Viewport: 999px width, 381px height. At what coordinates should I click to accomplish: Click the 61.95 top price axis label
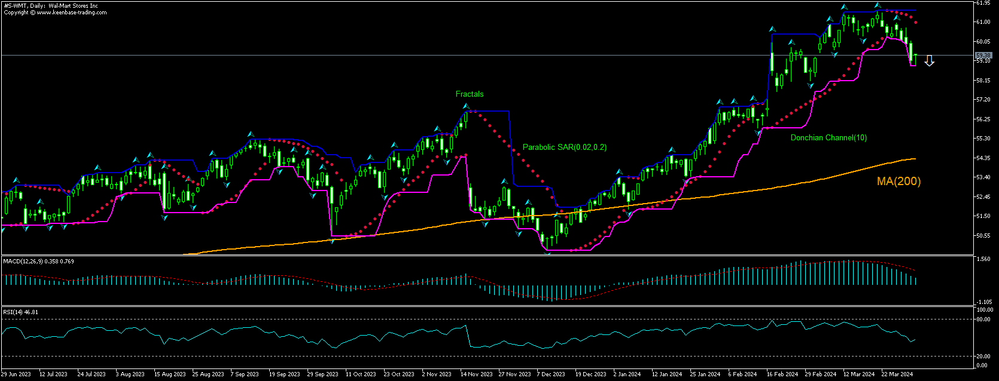tap(983, 3)
